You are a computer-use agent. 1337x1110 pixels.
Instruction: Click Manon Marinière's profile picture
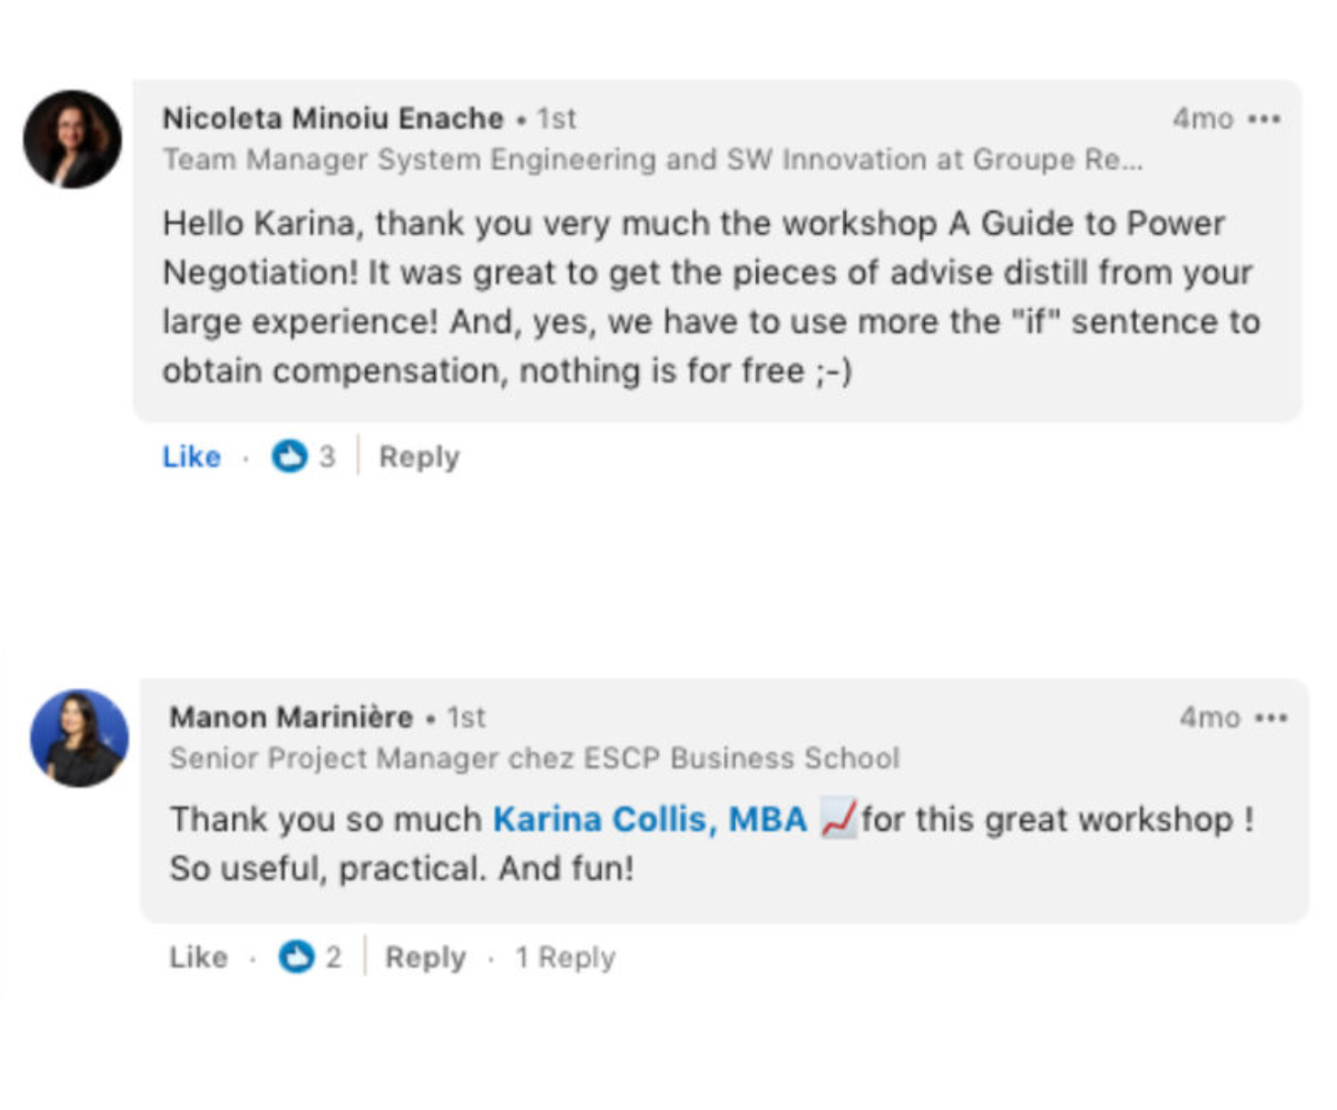[80, 738]
